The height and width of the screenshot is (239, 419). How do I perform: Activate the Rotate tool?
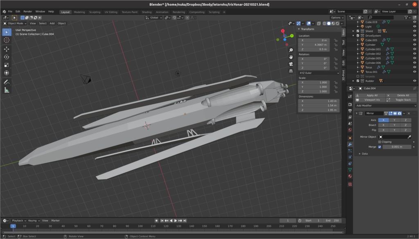[x=7, y=57]
